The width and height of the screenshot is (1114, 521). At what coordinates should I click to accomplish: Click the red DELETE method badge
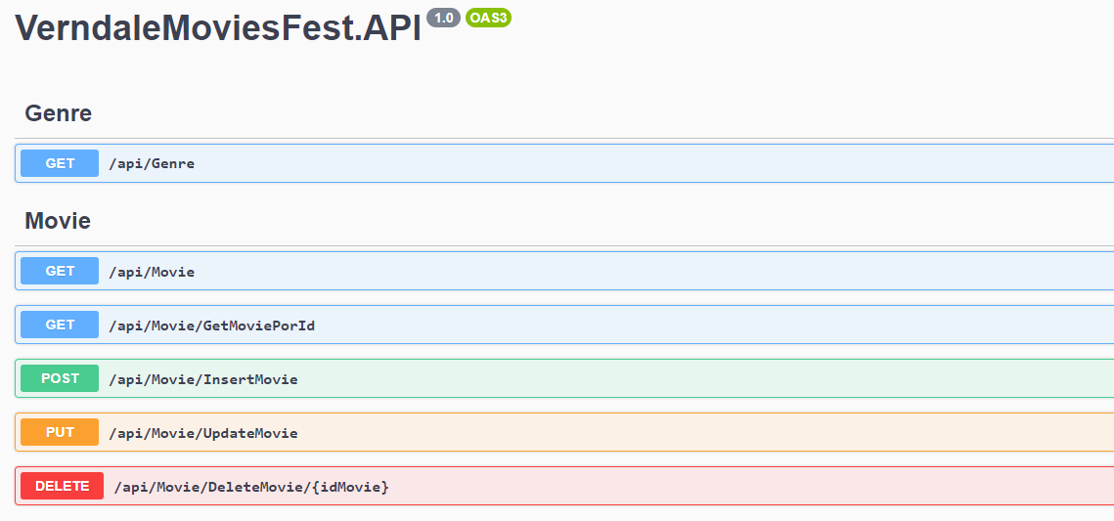62,486
